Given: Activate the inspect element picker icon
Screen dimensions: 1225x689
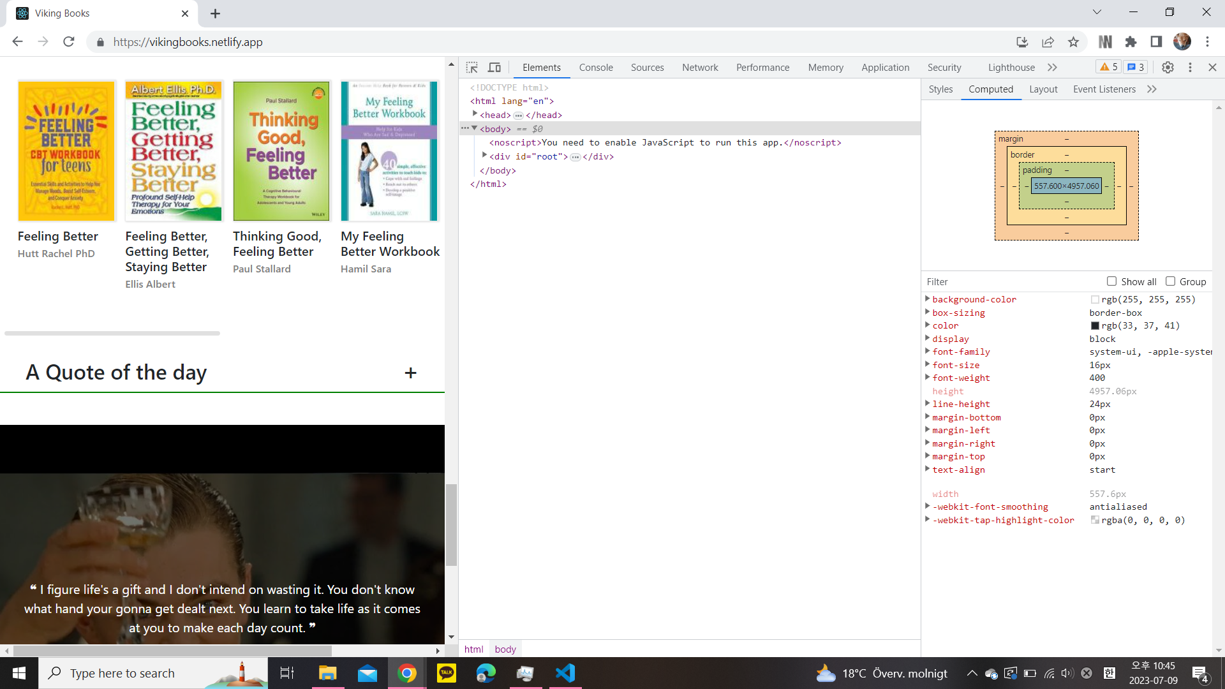Looking at the screenshot, I should 472,68.
